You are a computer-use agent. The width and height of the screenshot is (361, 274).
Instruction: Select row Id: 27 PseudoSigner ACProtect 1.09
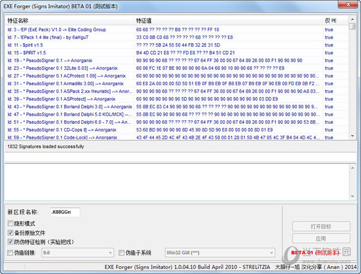[x=176, y=76]
